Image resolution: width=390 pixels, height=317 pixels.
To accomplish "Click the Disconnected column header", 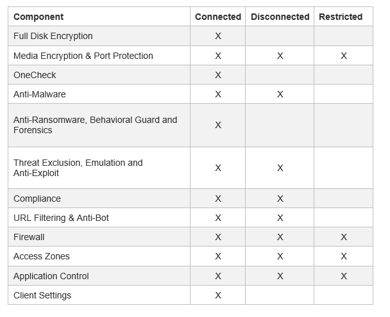I will tap(280, 17).
